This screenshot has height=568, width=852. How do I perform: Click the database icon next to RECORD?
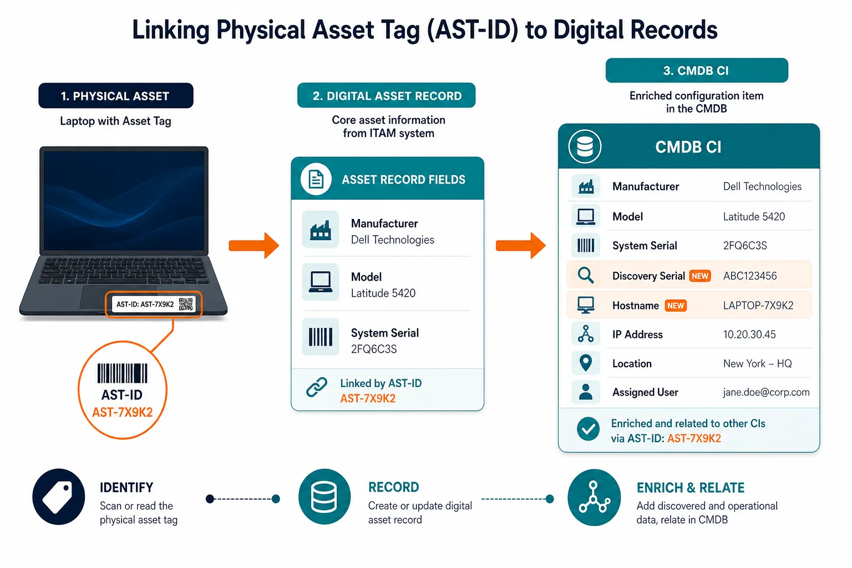[x=324, y=496]
